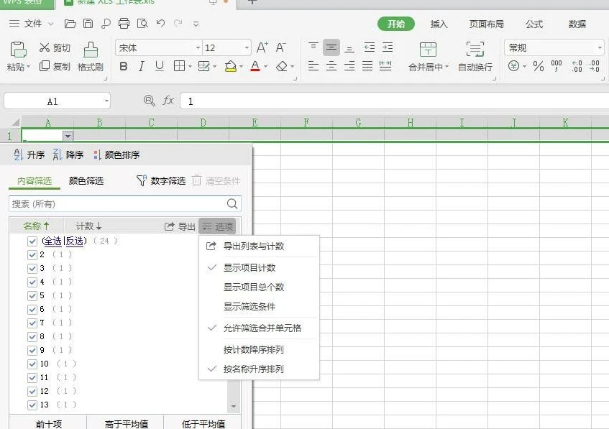Image resolution: width=609 pixels, height=429 pixels.
Task: Activate the format painter (格式刷)
Action: coord(91,57)
